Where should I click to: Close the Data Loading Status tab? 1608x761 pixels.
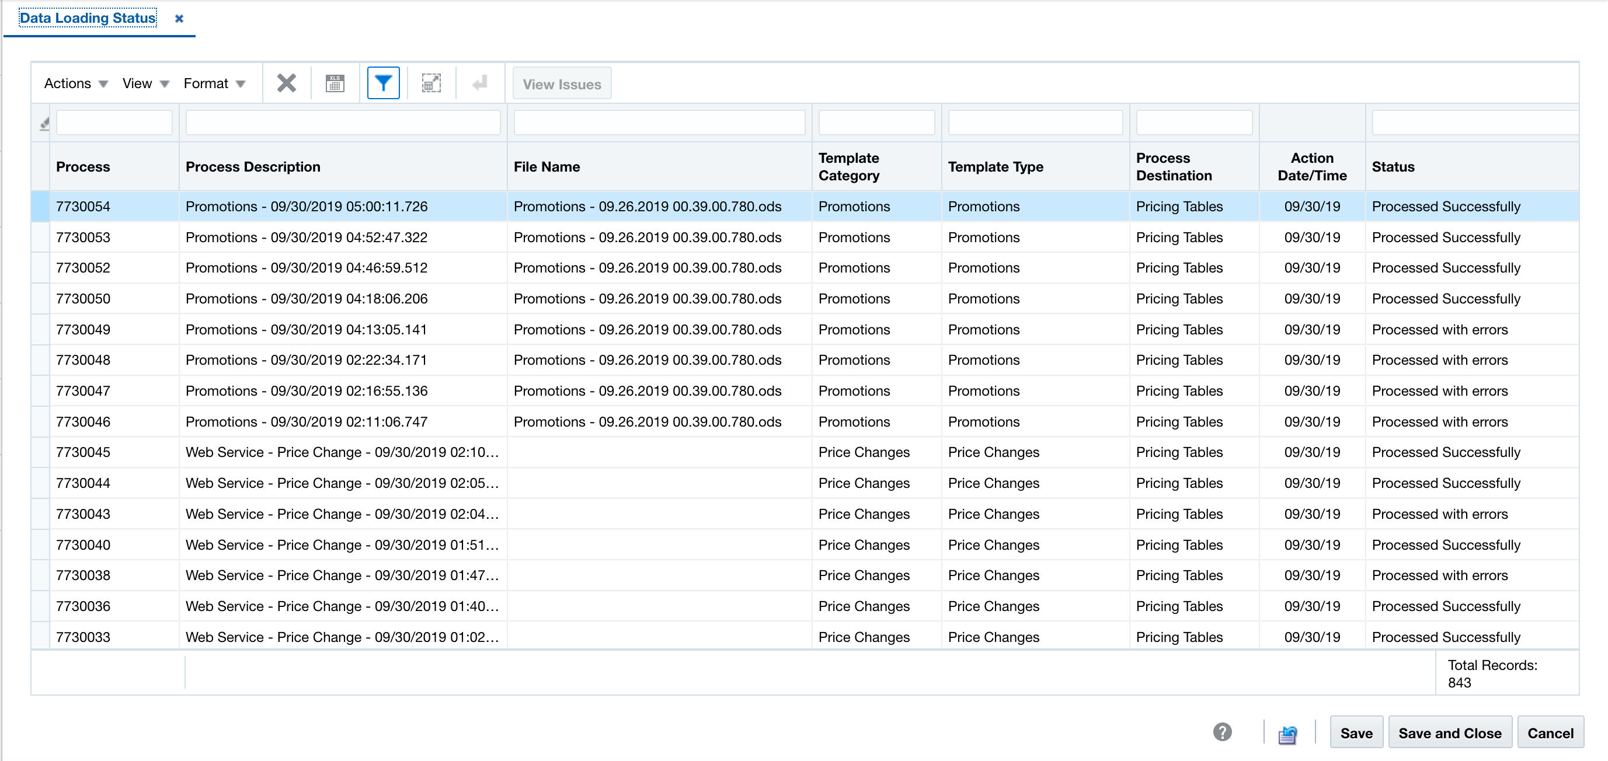(179, 18)
